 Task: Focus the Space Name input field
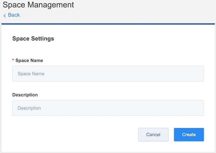pyautogui.click(x=108, y=74)
